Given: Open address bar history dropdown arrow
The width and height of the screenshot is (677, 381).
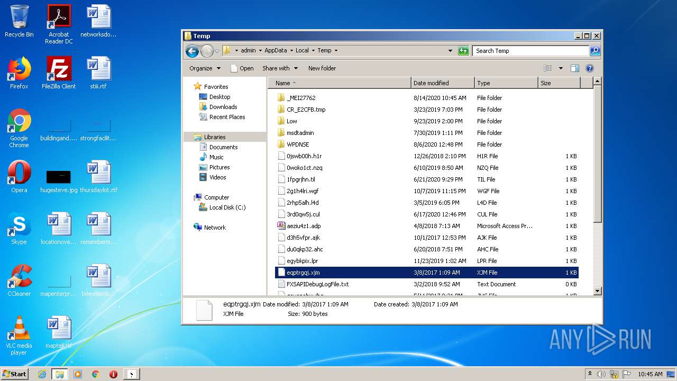Looking at the screenshot, I should coord(450,51).
